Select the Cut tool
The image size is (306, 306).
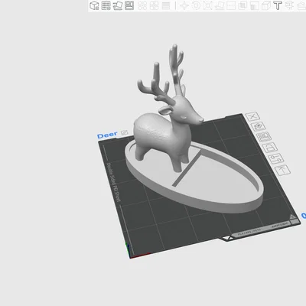click(231, 5)
